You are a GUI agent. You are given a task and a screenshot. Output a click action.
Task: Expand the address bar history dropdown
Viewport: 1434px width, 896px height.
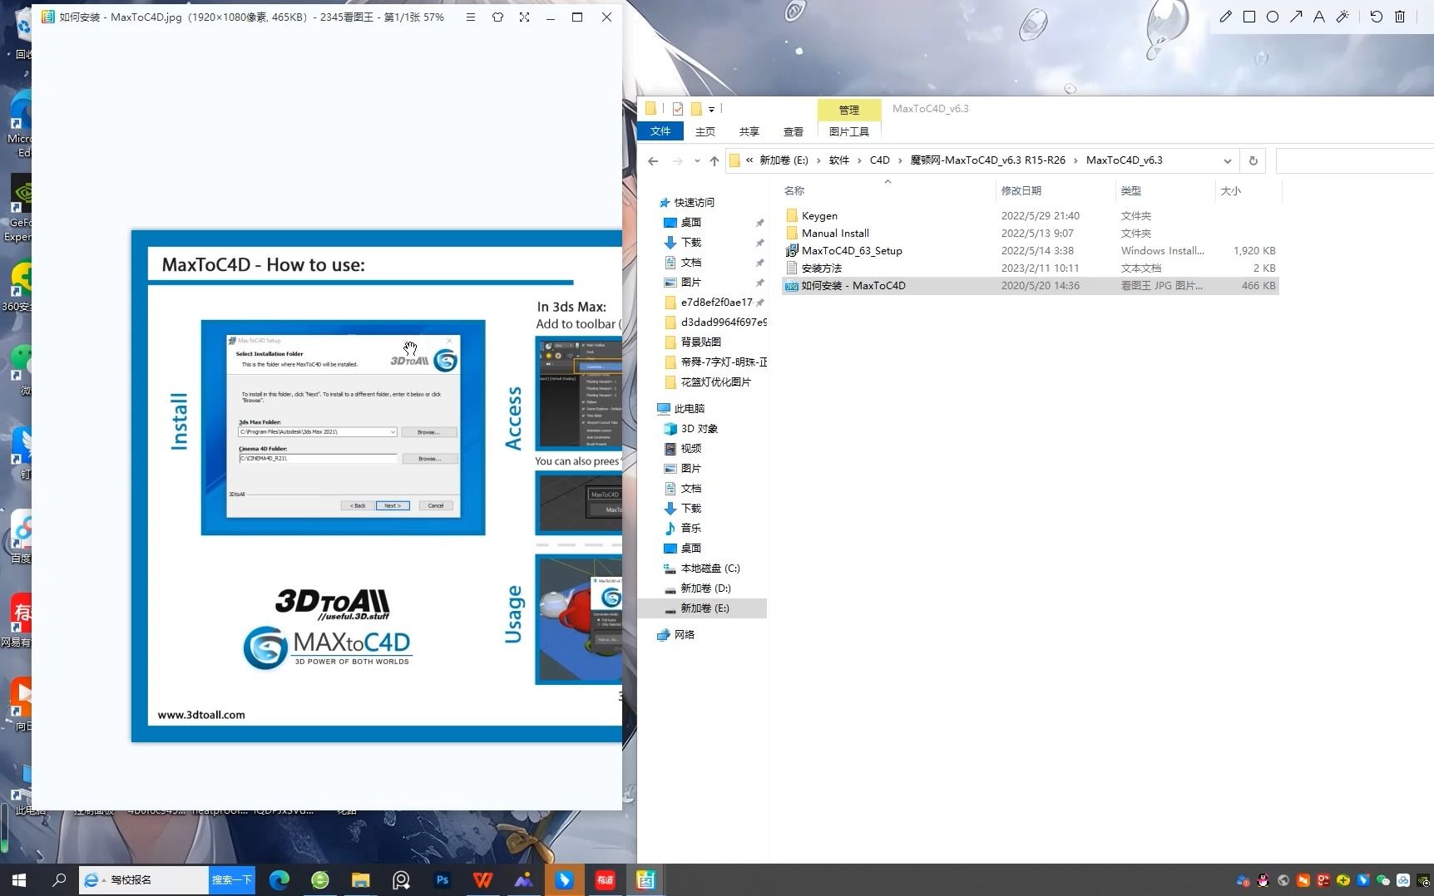pos(1227,161)
